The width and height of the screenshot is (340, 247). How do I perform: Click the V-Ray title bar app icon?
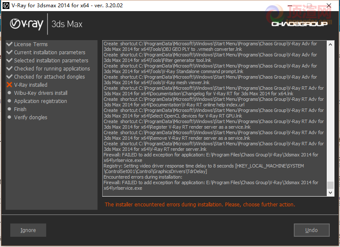click(6, 6)
